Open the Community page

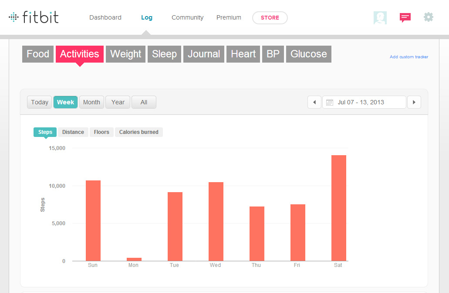coord(188,17)
